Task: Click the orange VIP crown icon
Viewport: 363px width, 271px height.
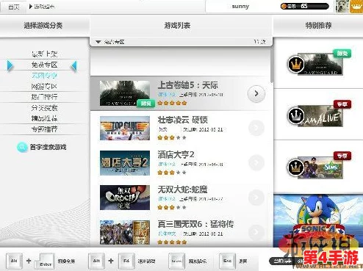Action: (356, 7)
